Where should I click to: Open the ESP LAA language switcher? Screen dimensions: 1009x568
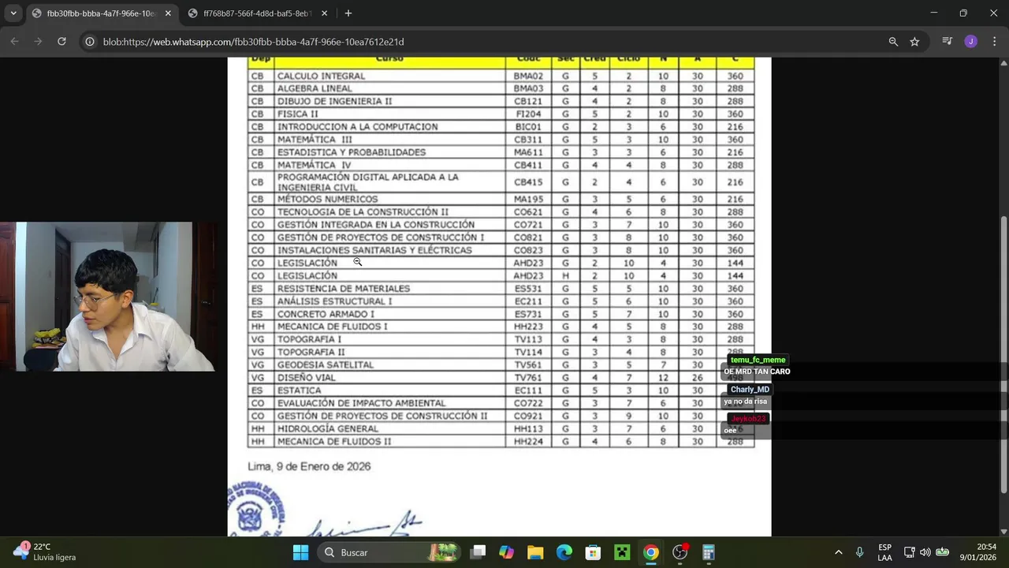[885, 552]
